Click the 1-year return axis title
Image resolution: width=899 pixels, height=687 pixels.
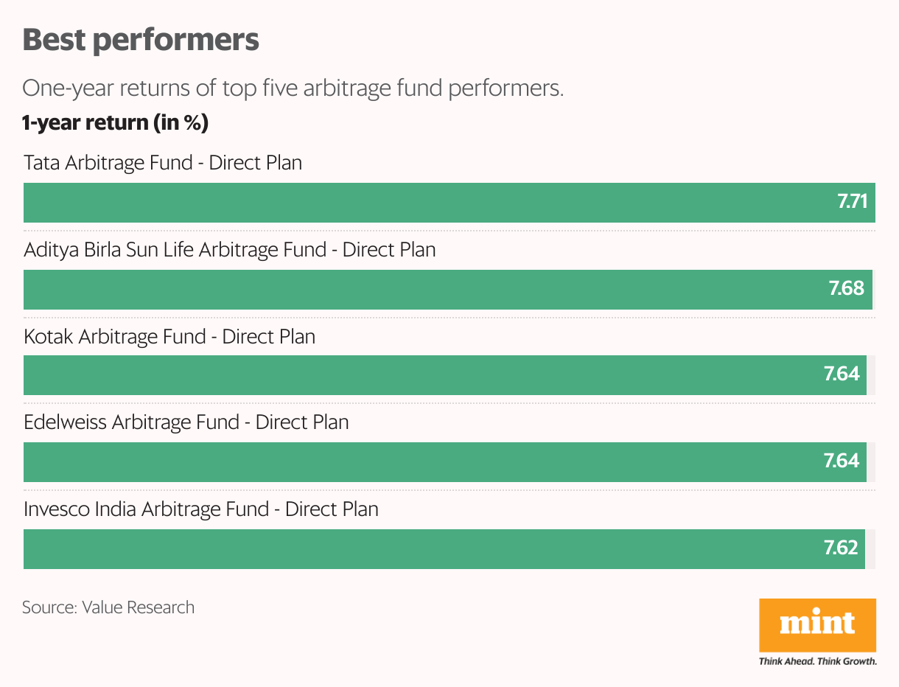click(116, 123)
